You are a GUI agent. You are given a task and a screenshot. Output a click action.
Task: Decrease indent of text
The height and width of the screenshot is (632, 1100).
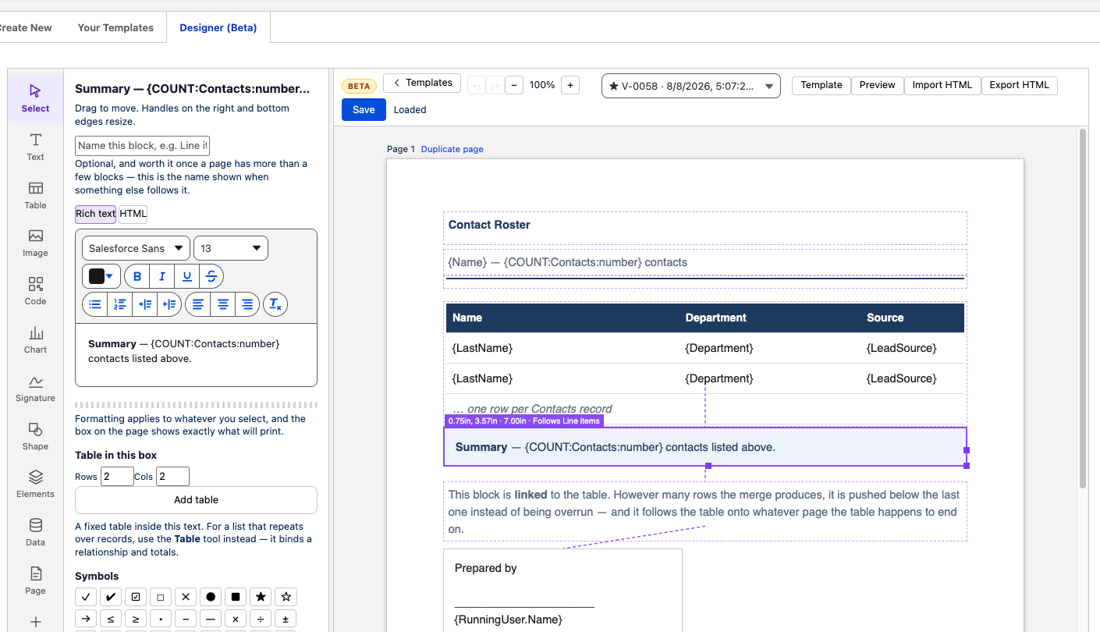point(169,304)
